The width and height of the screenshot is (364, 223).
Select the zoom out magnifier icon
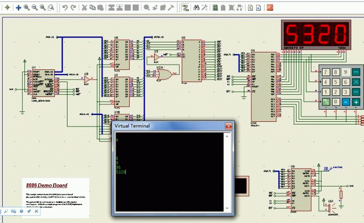coord(35,7)
